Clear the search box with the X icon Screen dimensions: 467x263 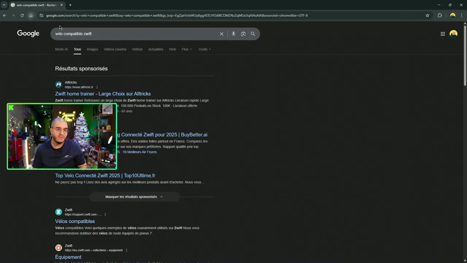pos(221,34)
